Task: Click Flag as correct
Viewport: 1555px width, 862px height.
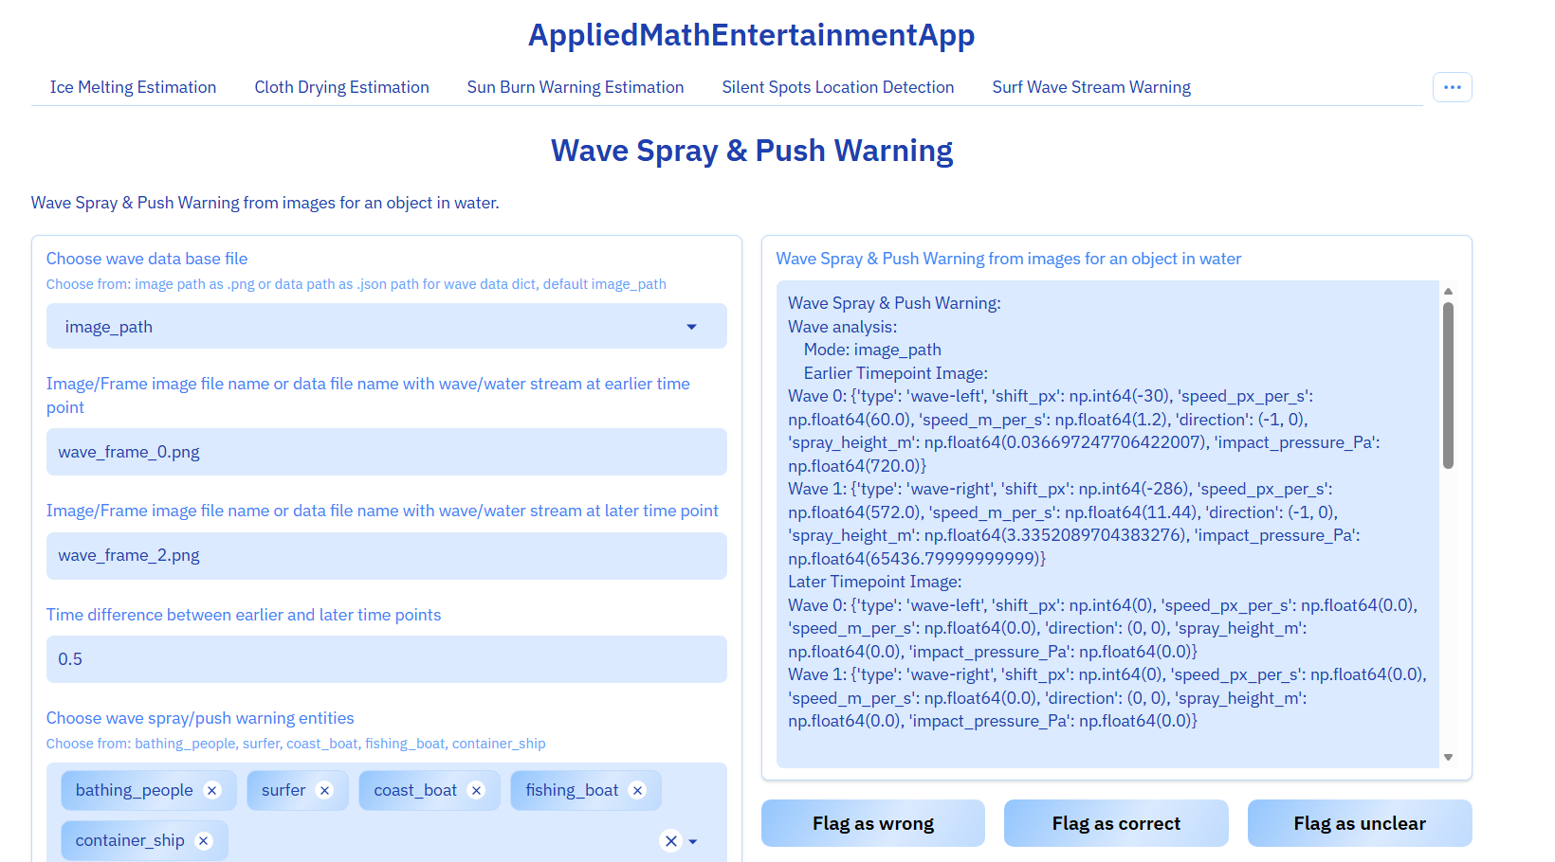Action: pos(1116,823)
